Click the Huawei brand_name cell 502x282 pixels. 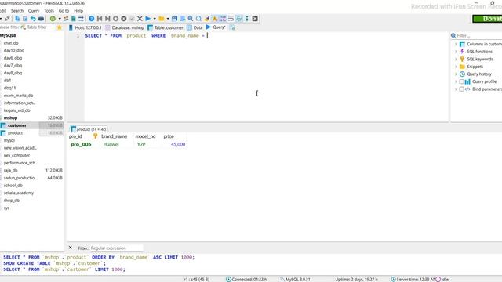click(x=111, y=144)
